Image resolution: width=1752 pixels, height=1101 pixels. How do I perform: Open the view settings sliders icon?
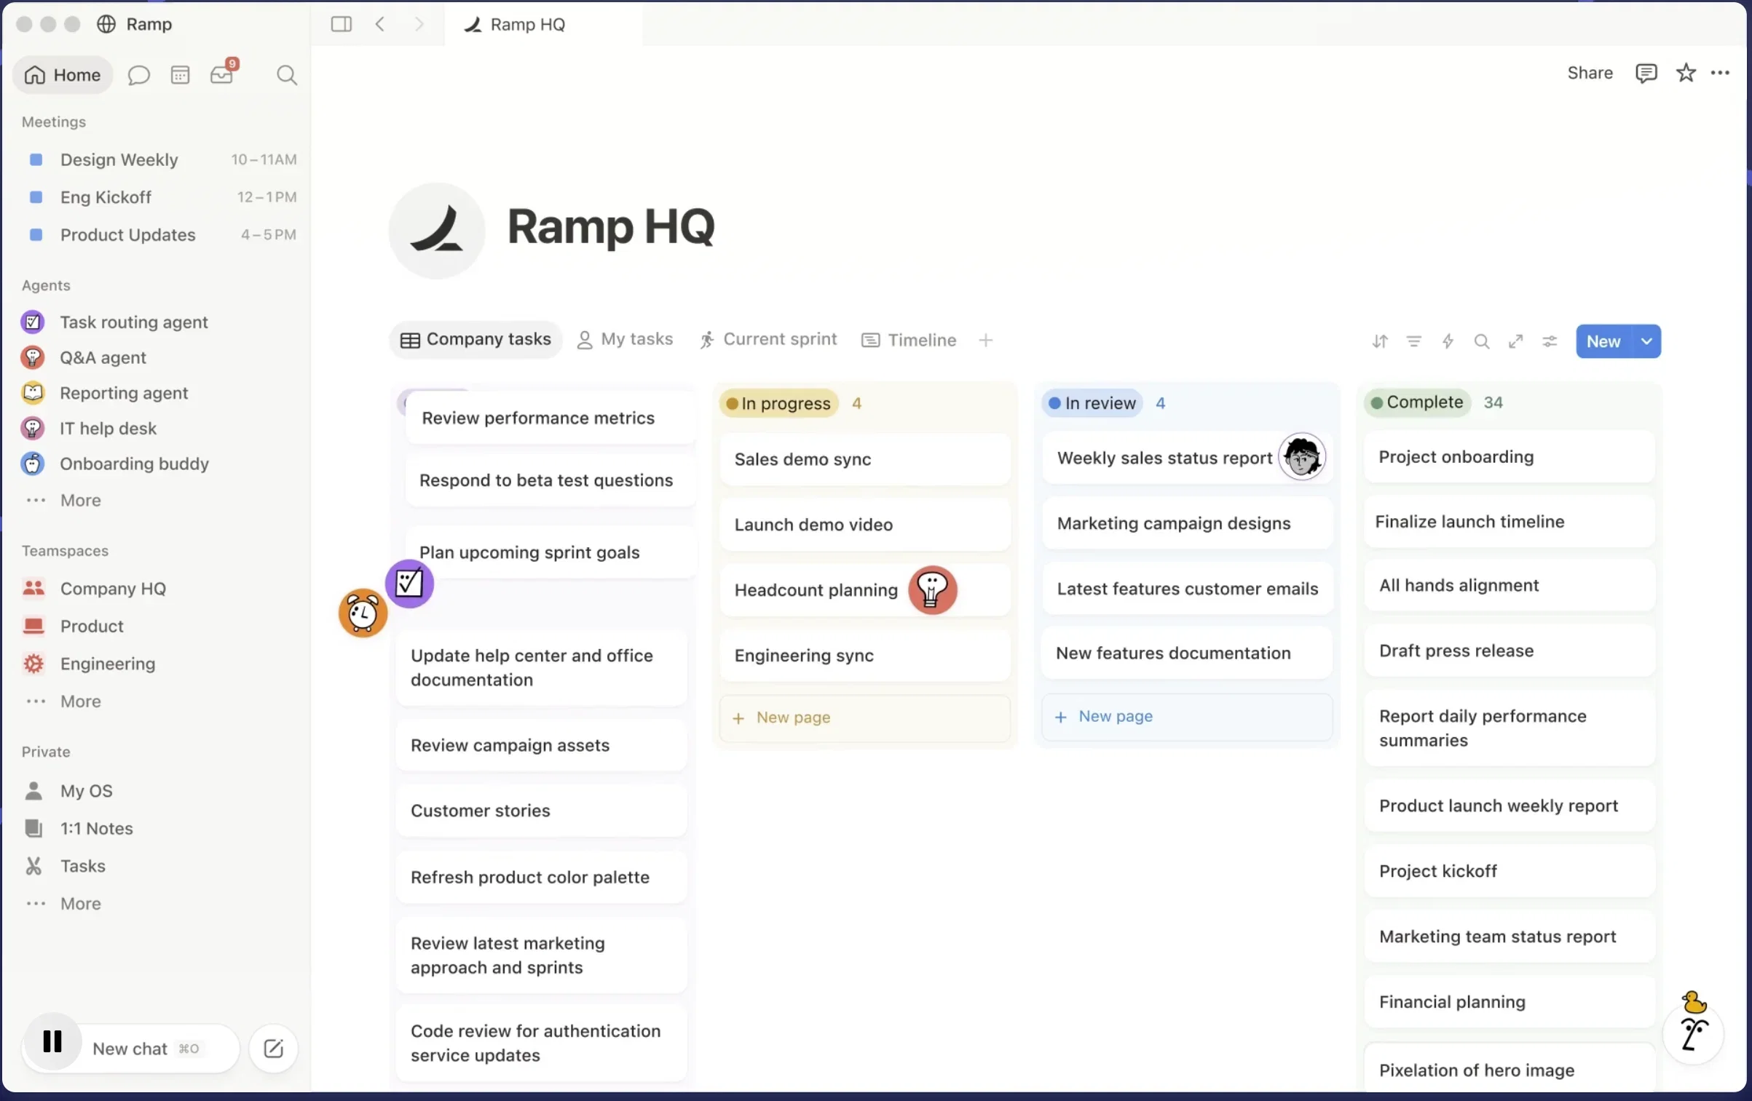(x=1550, y=341)
